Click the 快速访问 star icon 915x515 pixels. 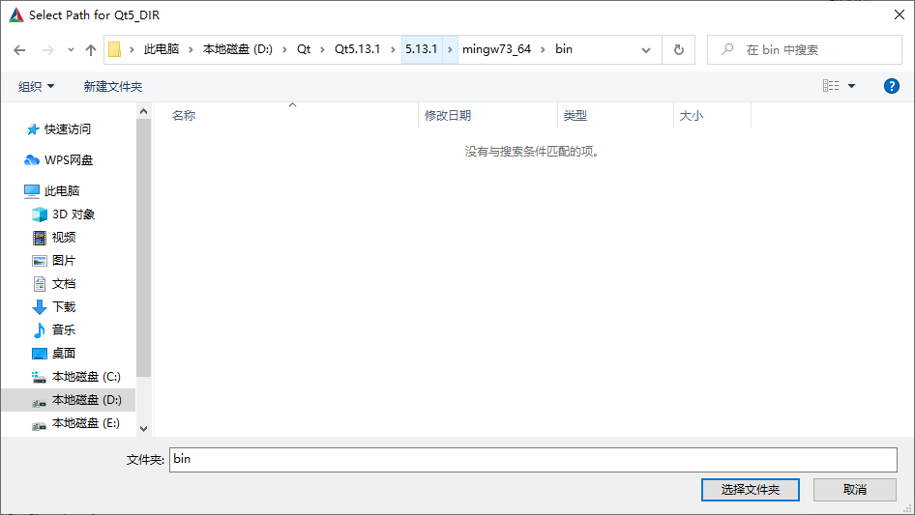click(x=33, y=129)
